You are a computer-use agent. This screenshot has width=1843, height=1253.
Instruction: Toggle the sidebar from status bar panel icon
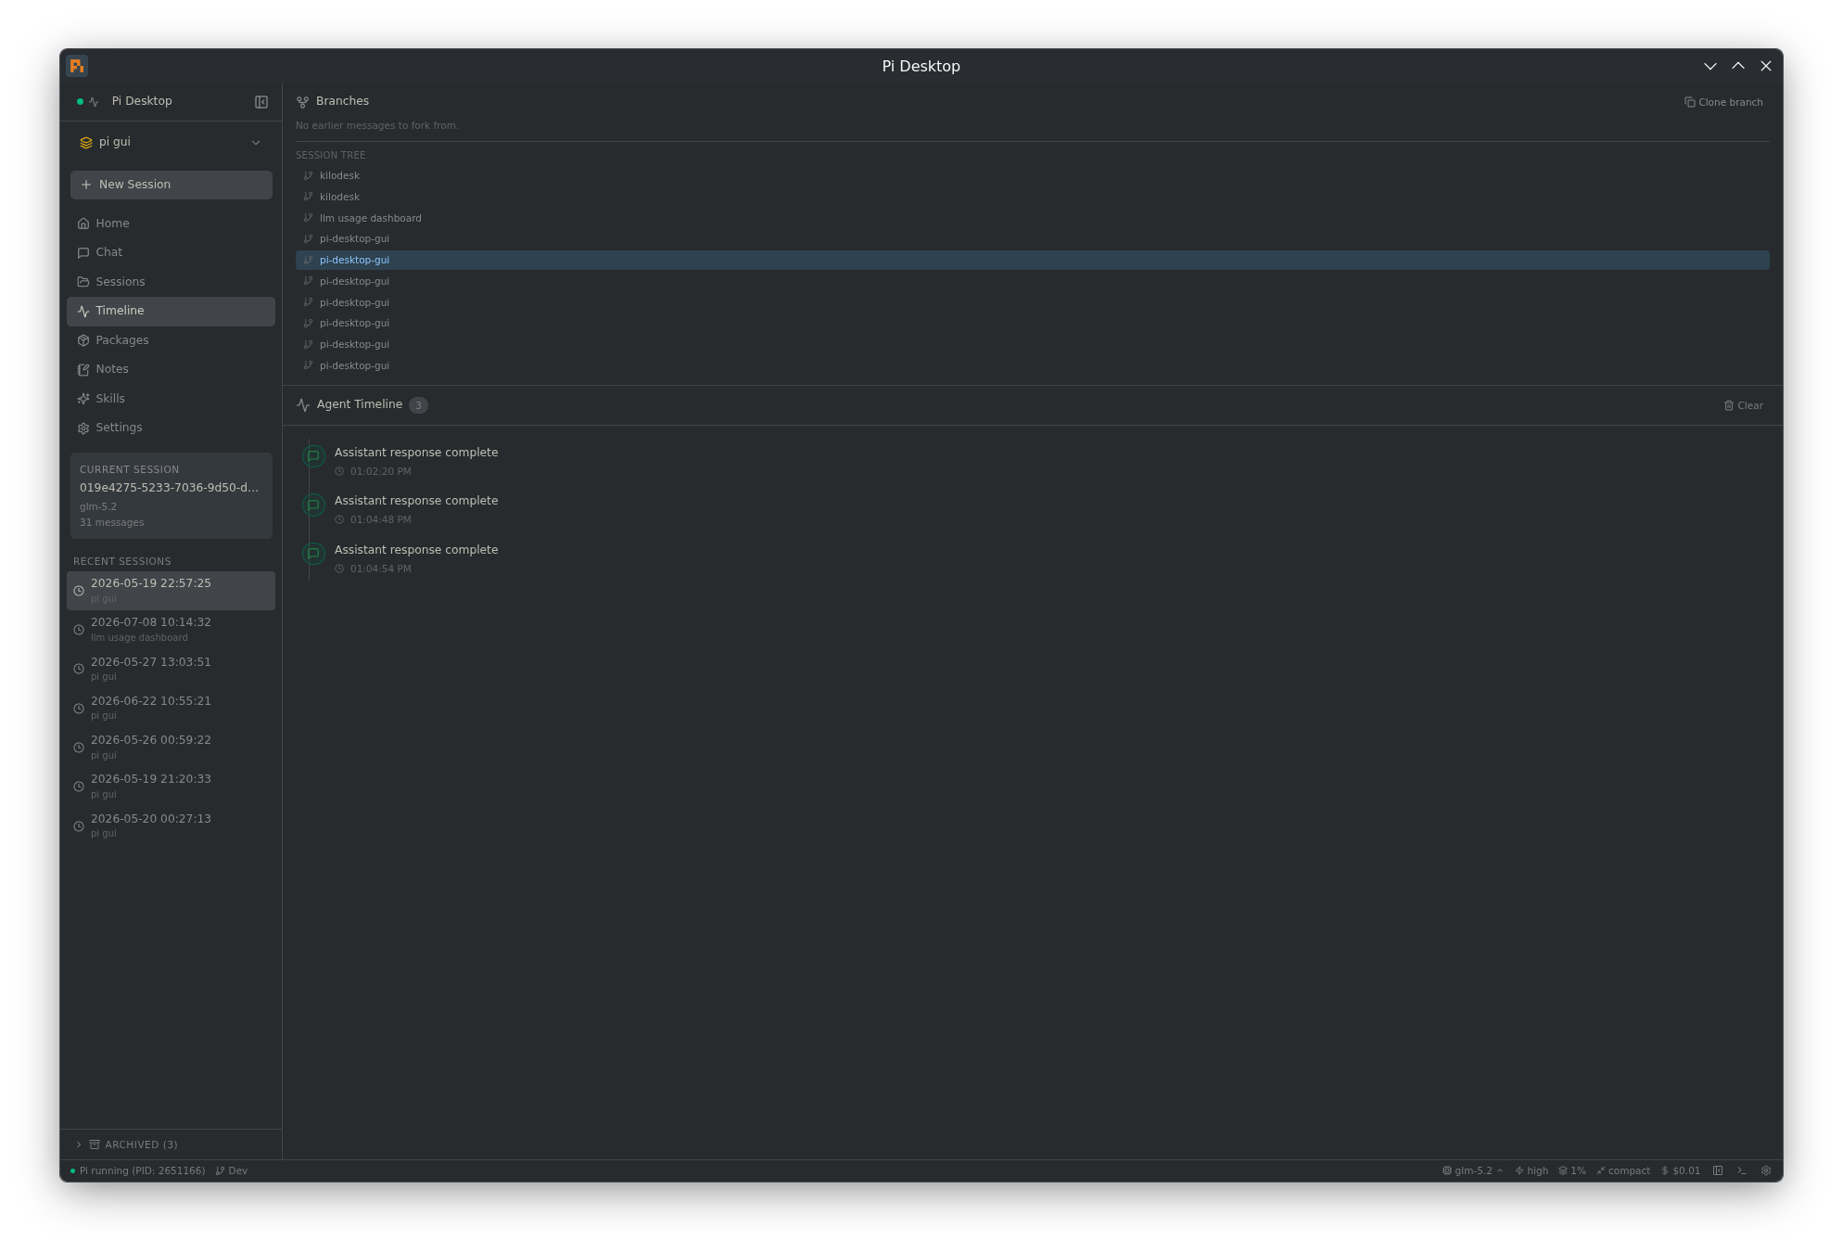pyautogui.click(x=1718, y=1170)
